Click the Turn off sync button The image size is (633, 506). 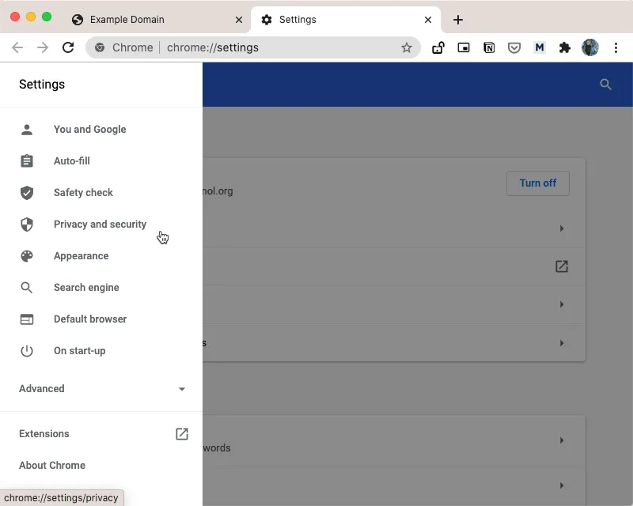click(x=538, y=183)
